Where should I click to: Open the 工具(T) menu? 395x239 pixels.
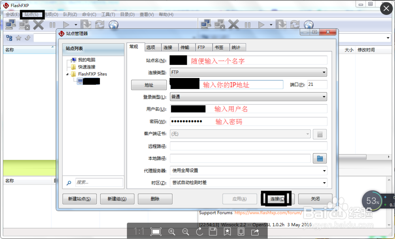pos(108,15)
